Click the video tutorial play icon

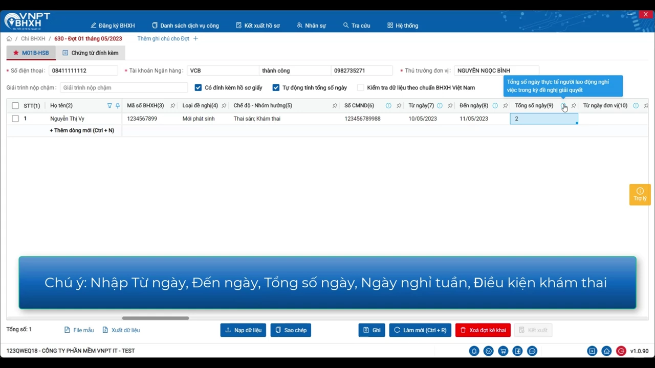click(x=592, y=351)
